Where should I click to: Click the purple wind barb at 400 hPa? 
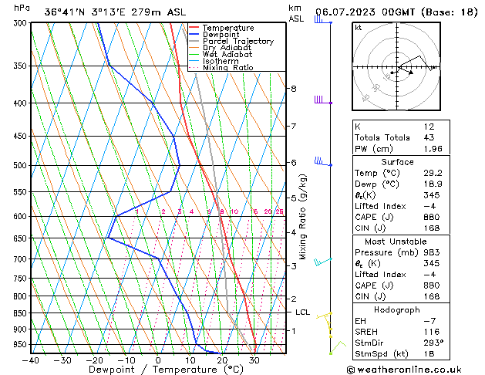click(x=323, y=100)
